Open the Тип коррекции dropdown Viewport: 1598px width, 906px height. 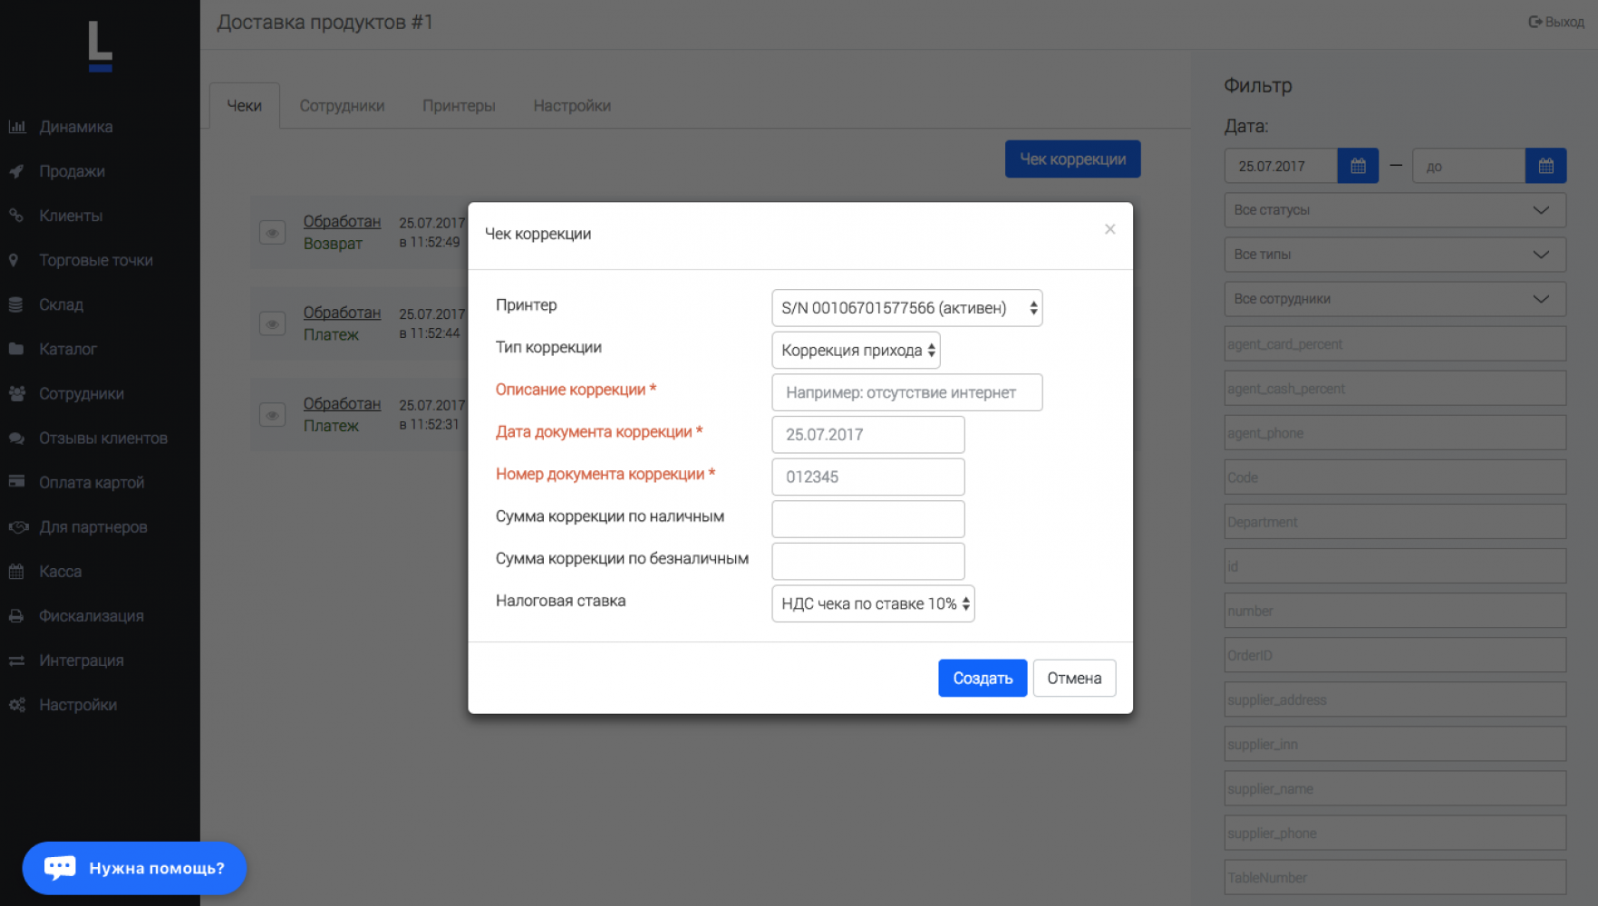856,351
